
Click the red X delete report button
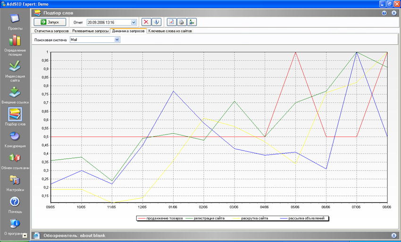[147, 22]
